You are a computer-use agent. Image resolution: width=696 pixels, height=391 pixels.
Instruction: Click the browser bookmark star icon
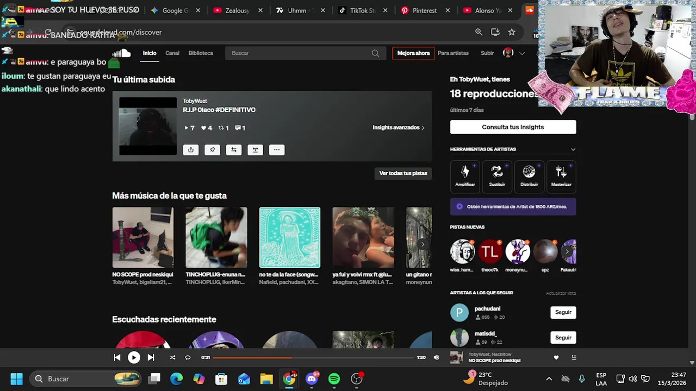click(512, 32)
